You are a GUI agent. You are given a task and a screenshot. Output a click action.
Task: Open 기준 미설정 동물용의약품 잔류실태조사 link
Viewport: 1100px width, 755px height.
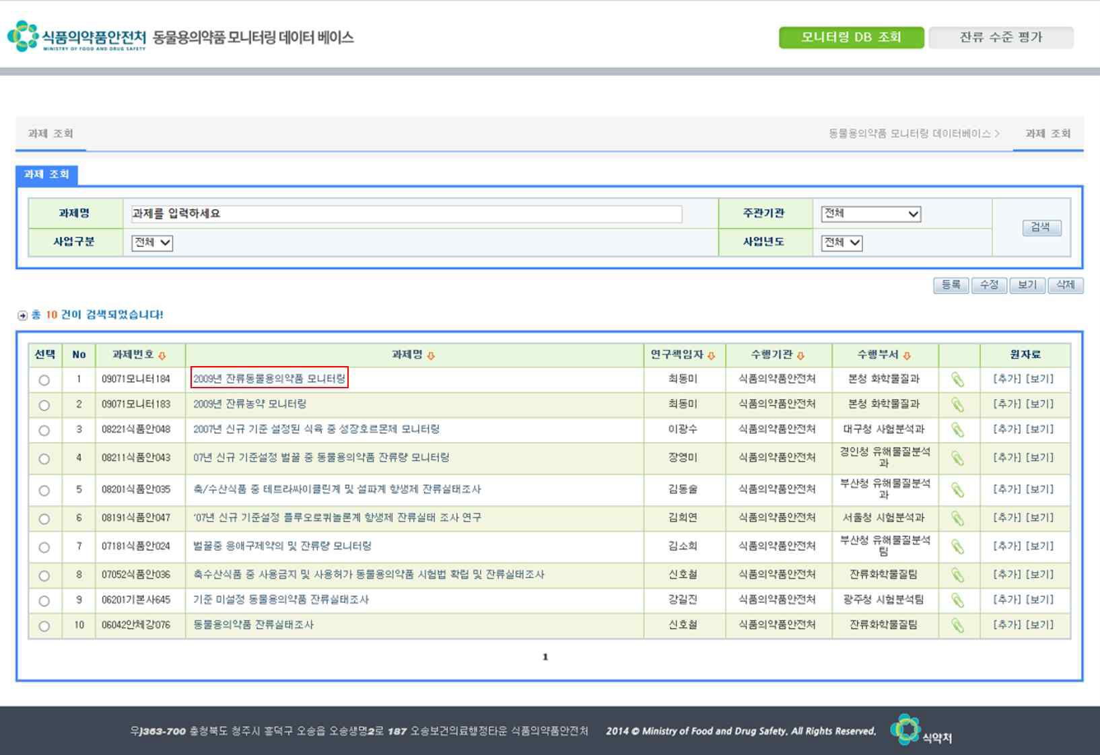pos(281,600)
